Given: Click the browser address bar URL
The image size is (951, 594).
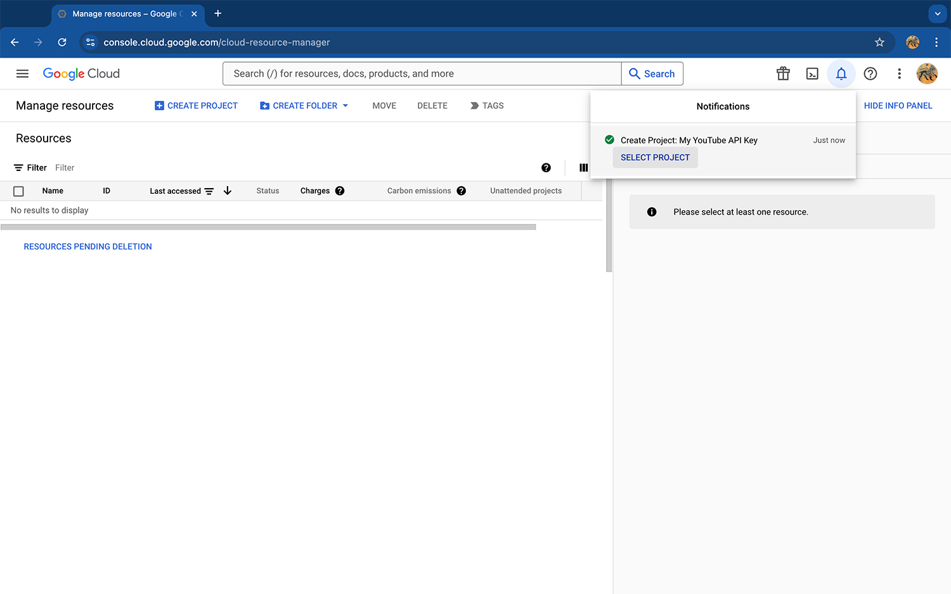Looking at the screenshot, I should tap(217, 42).
